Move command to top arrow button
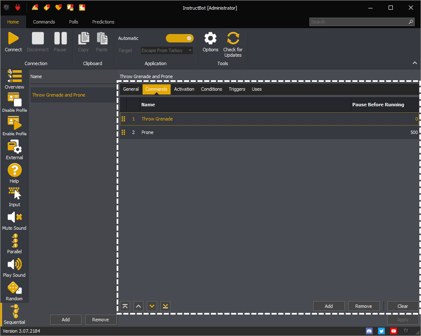The height and width of the screenshot is (336, 421). point(125,306)
